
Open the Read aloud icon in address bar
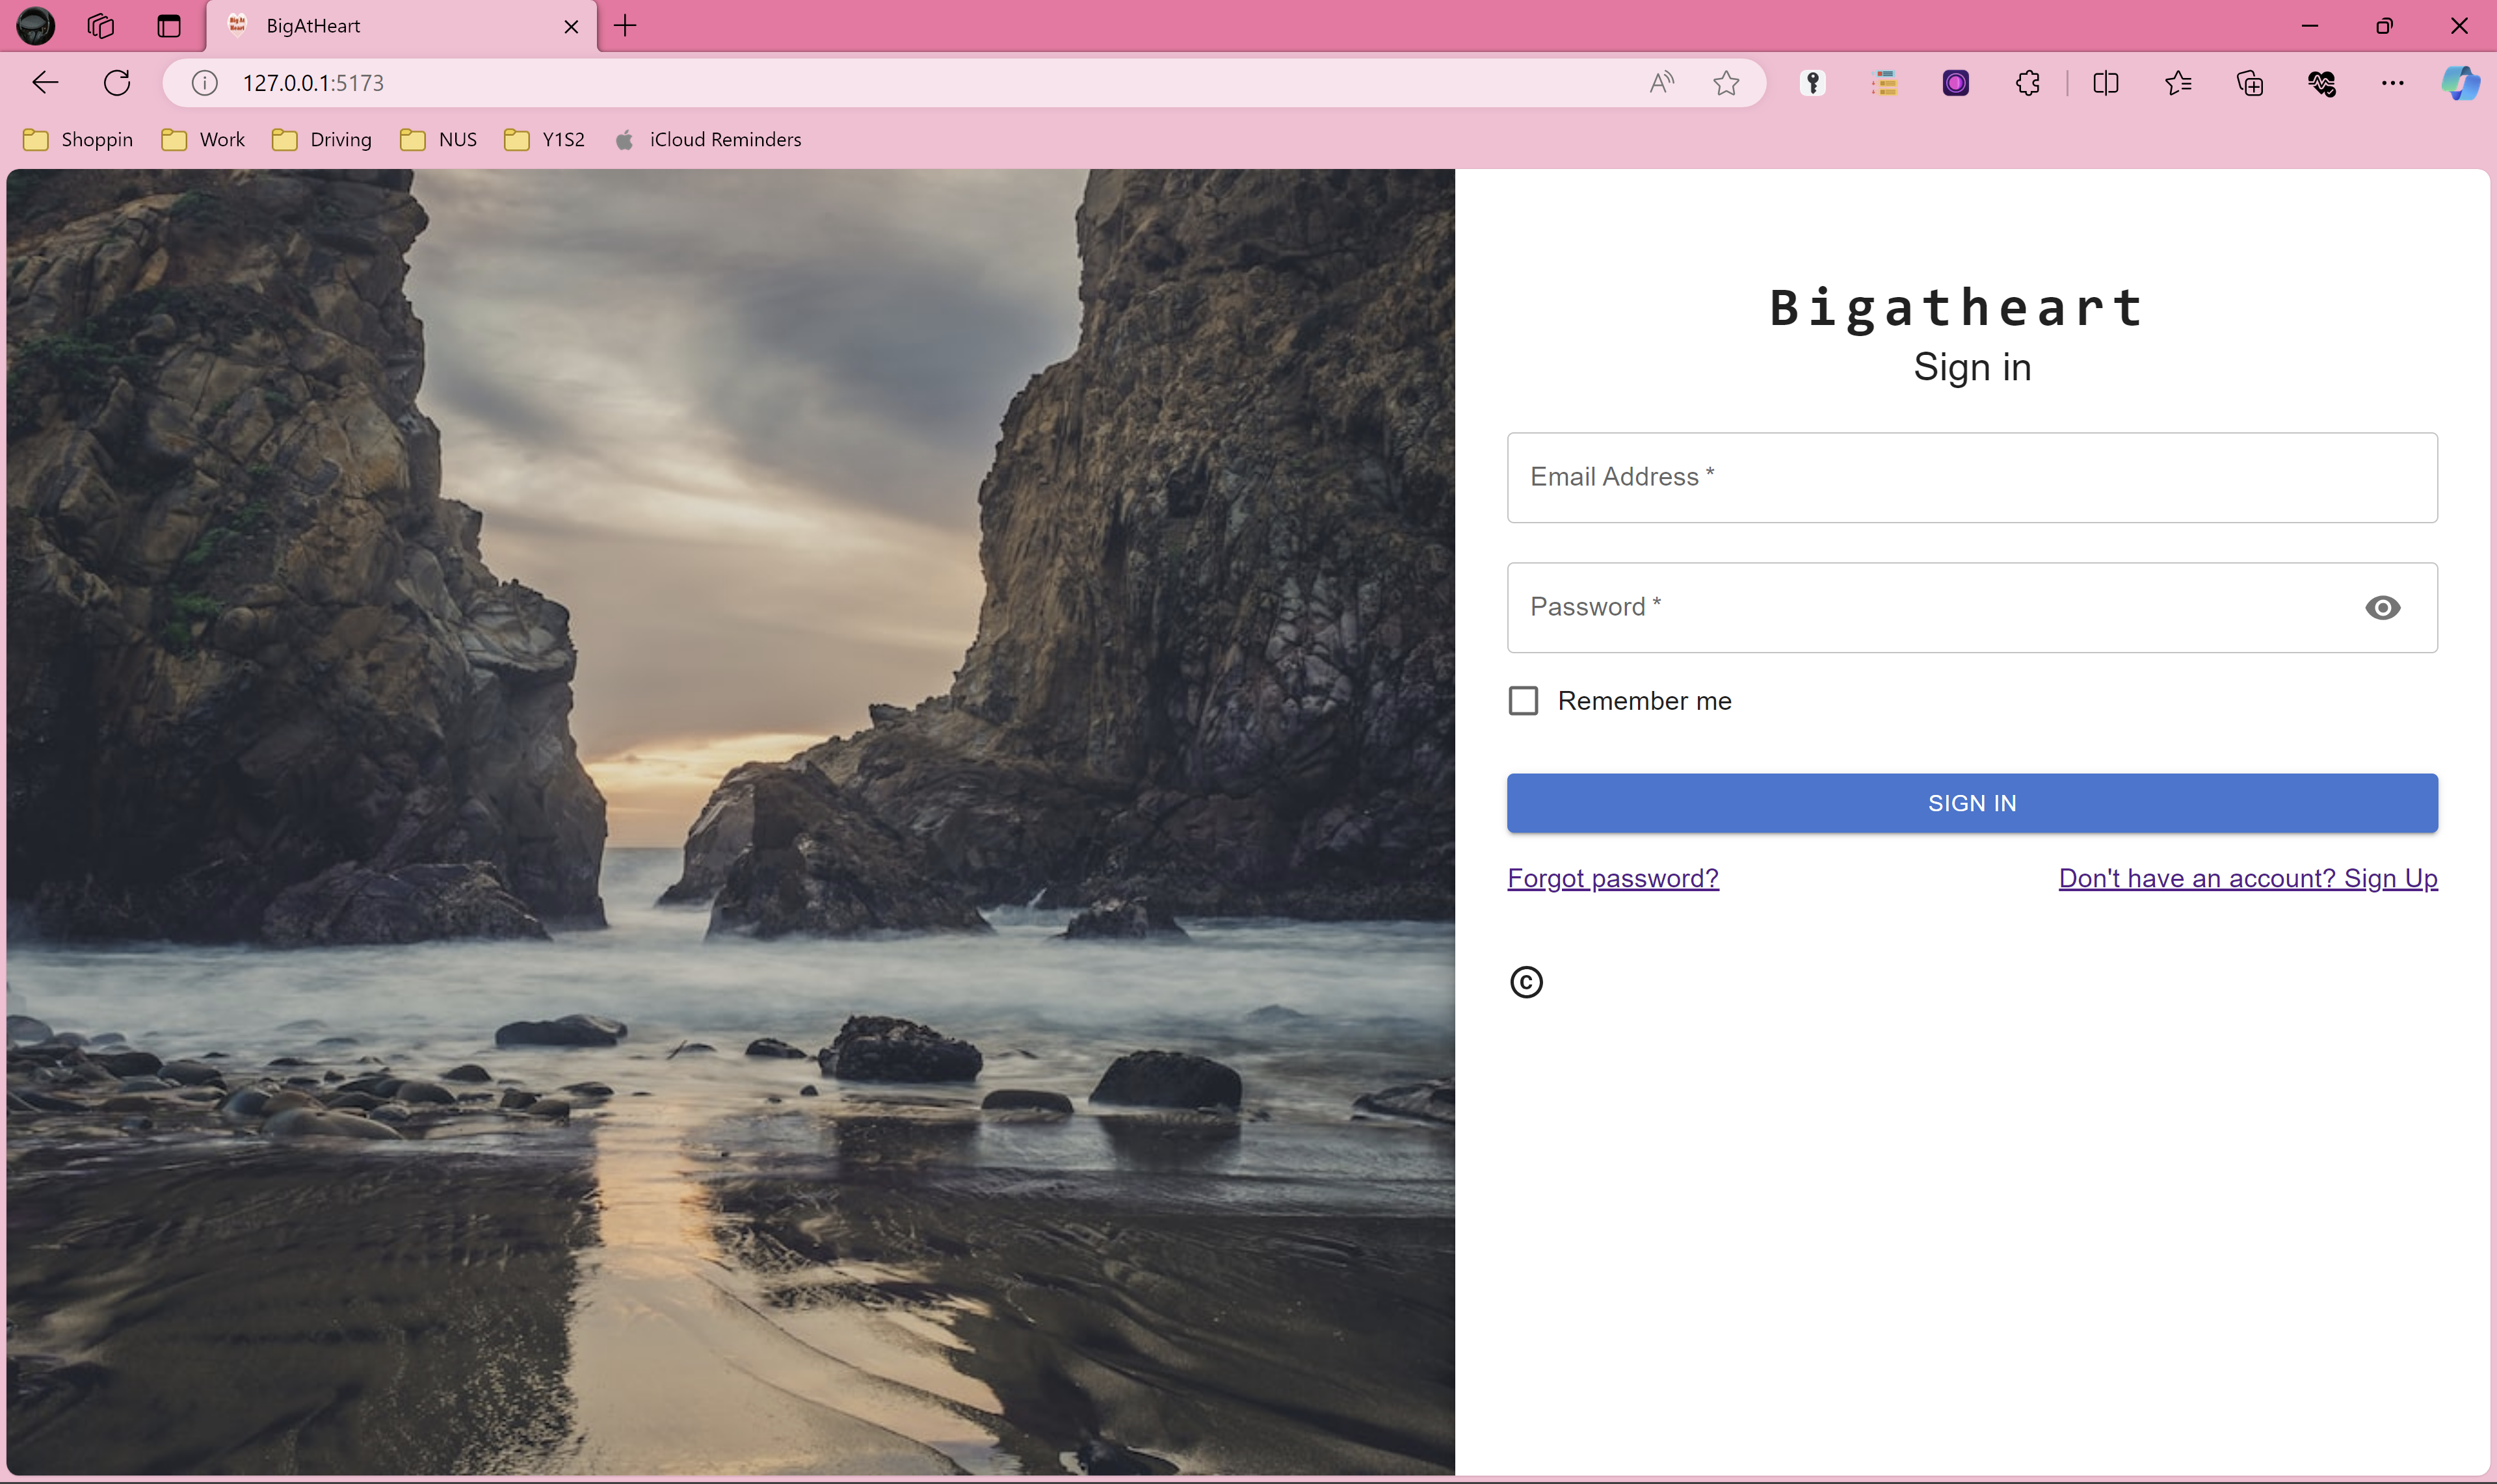tap(1661, 83)
